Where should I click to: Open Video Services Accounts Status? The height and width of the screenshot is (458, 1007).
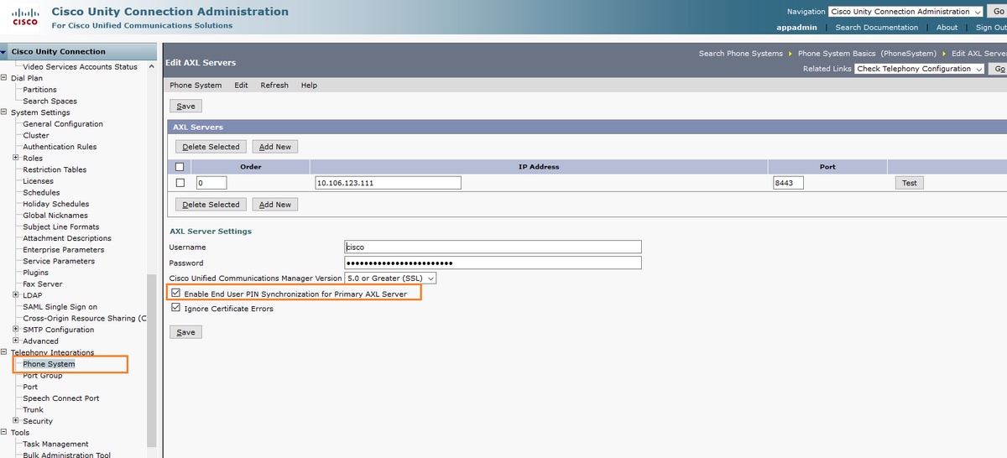pyautogui.click(x=80, y=67)
